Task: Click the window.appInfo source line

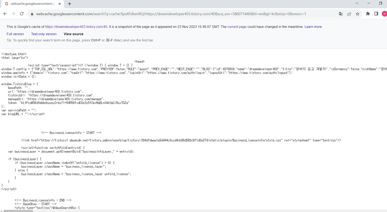Action: [147, 73]
